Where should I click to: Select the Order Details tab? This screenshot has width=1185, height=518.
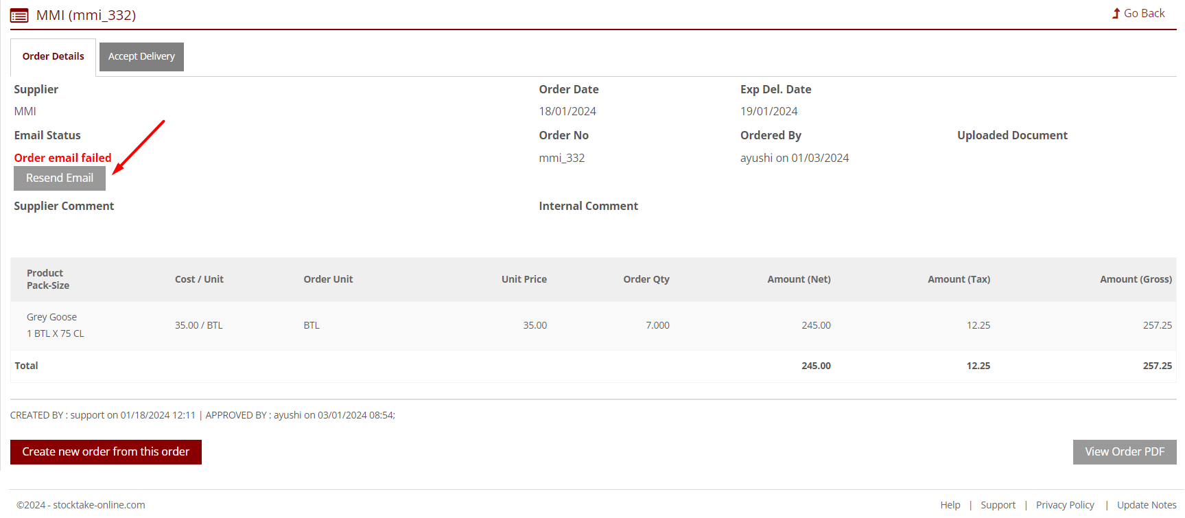[x=54, y=56]
